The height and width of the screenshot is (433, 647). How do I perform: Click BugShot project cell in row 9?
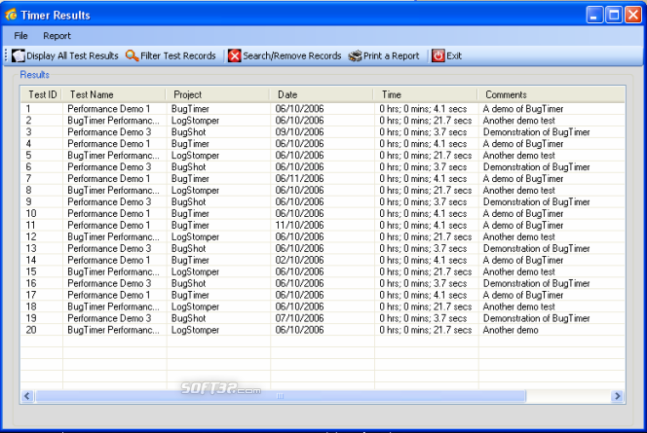click(189, 201)
